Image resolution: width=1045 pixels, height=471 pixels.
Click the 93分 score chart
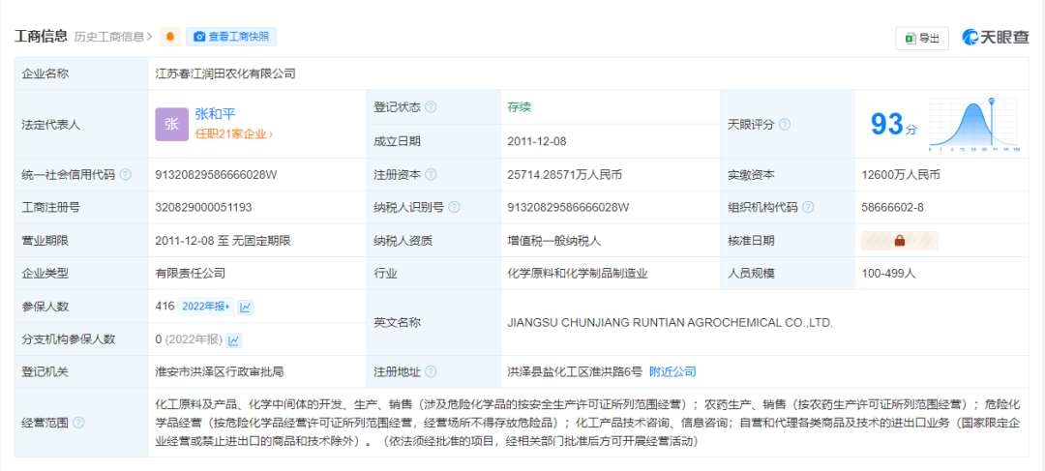tap(973, 124)
